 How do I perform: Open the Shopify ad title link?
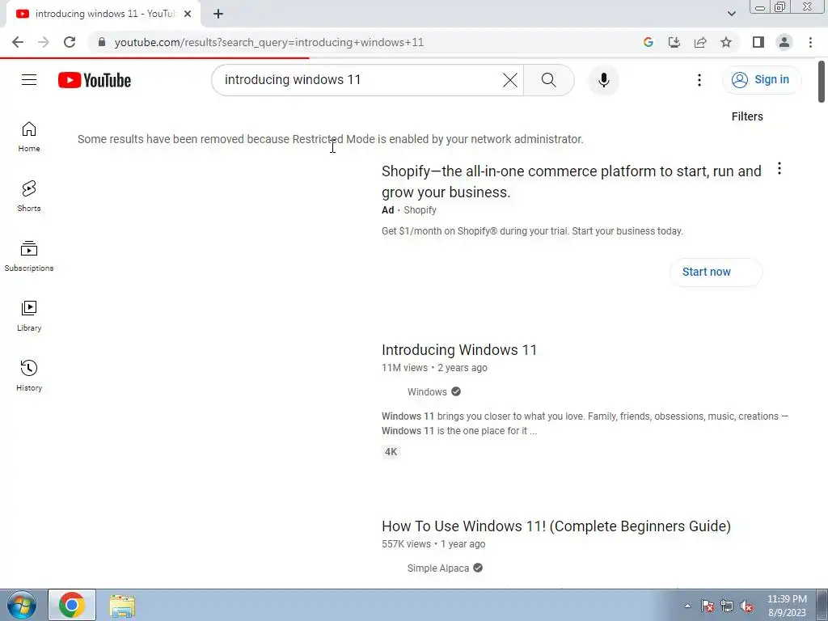tap(572, 182)
